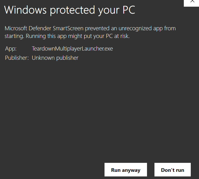Click the Unknown publisher text
The image size is (199, 179).
[x=55, y=58]
